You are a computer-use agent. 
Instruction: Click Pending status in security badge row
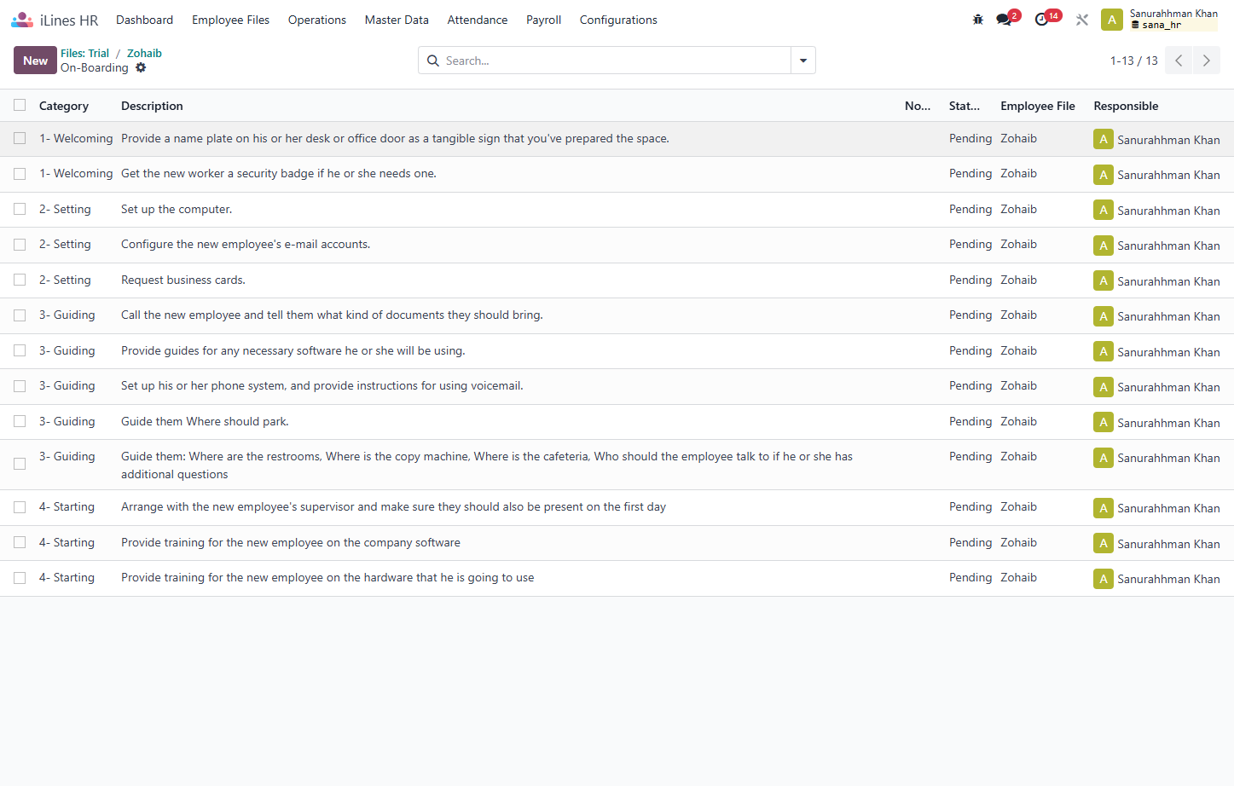(970, 173)
